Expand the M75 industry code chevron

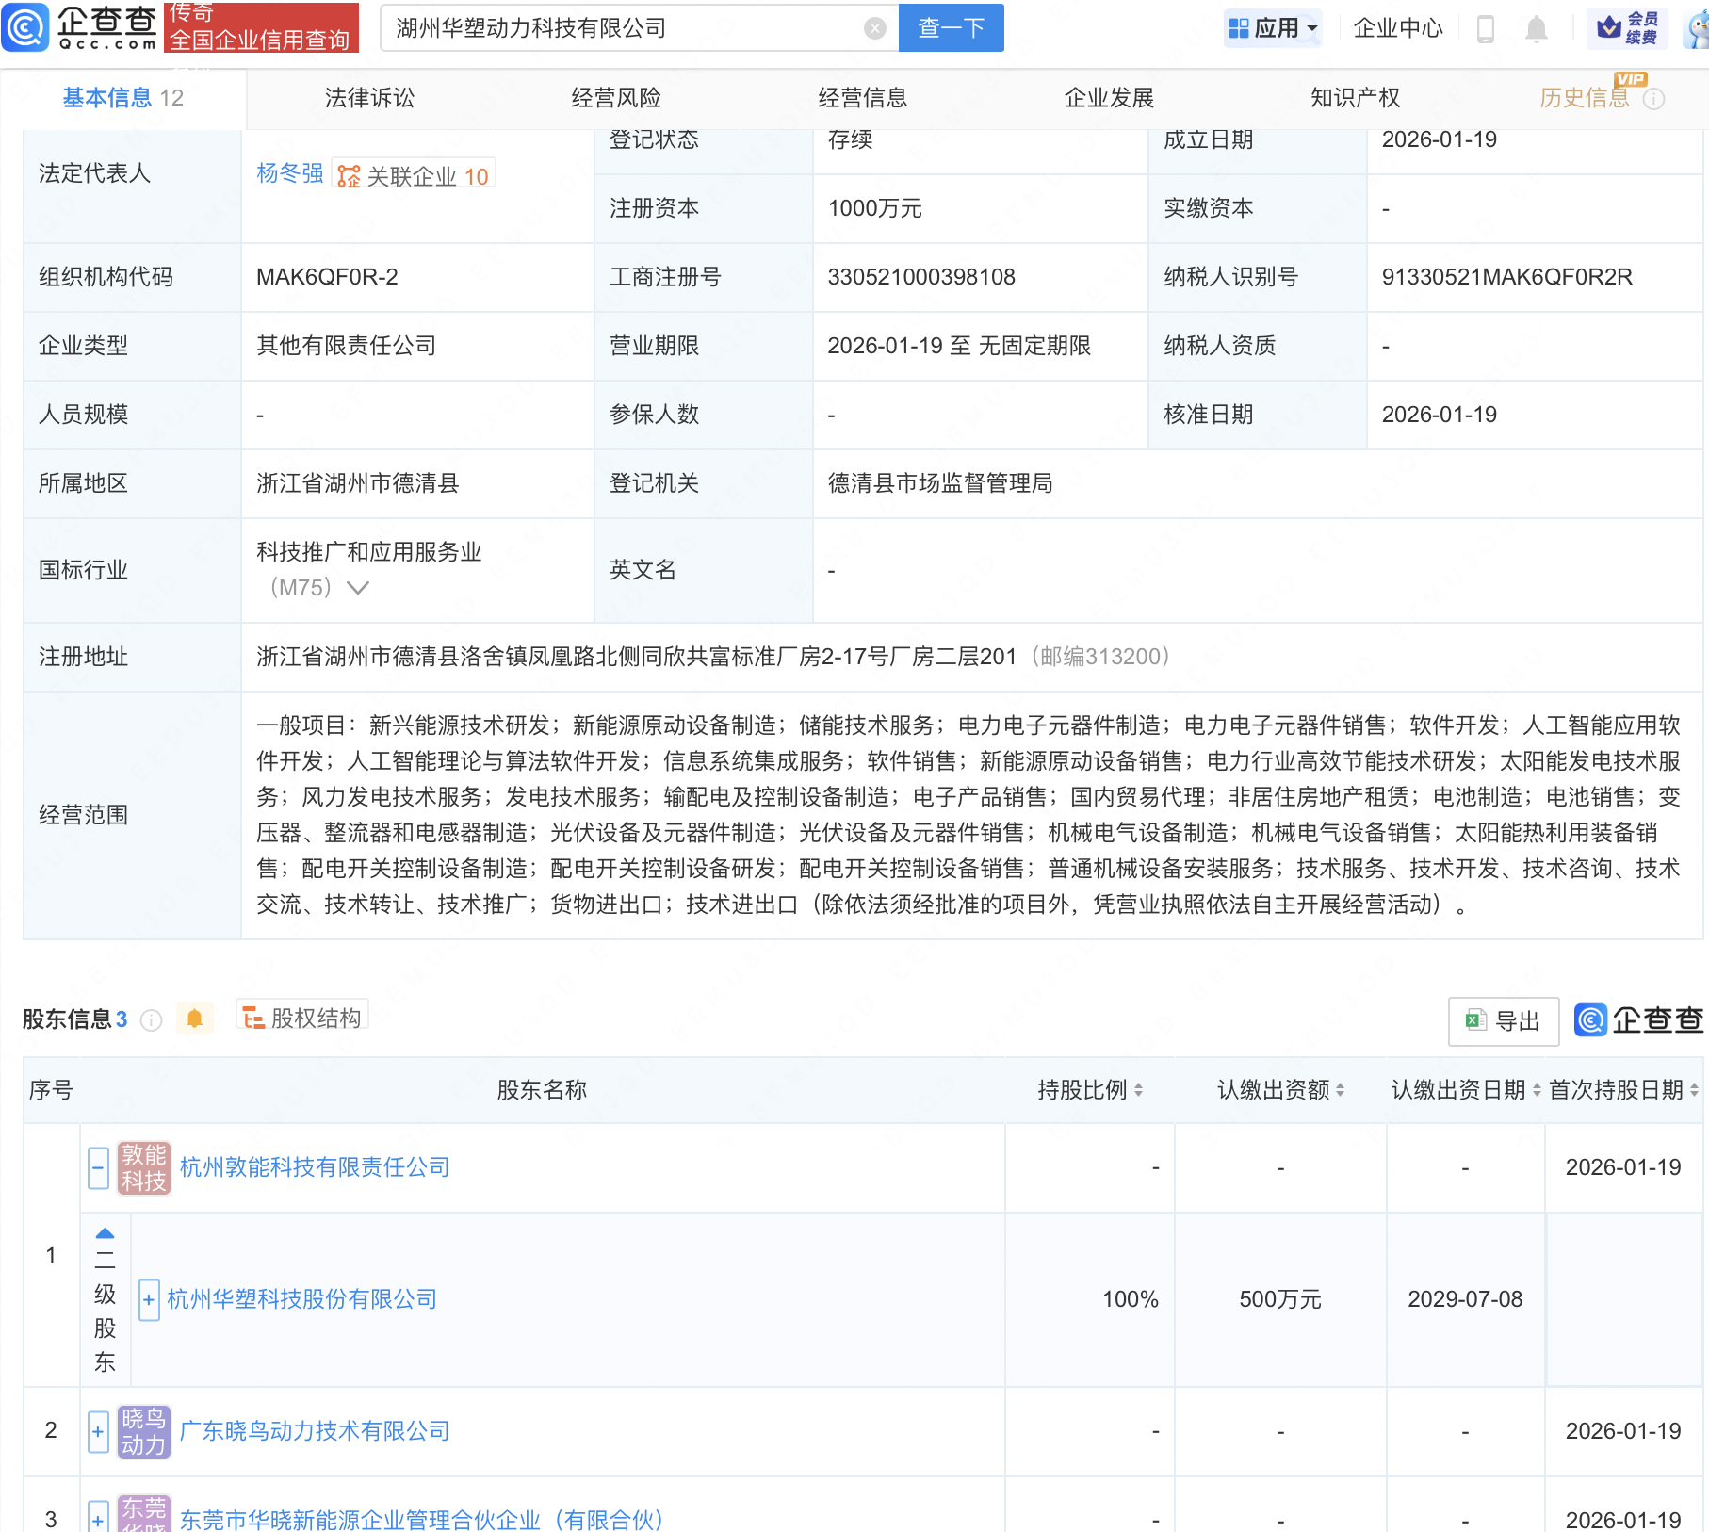click(357, 587)
